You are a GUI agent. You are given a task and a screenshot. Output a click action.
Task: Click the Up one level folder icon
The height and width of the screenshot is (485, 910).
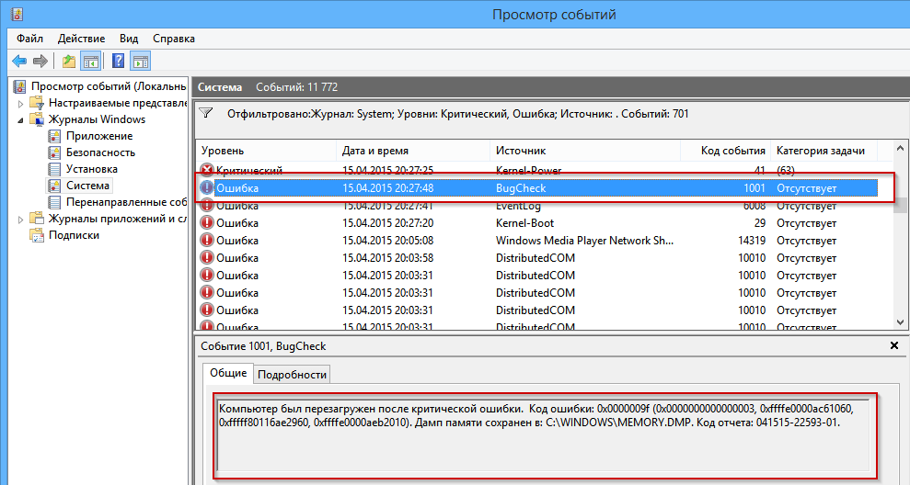tap(69, 62)
